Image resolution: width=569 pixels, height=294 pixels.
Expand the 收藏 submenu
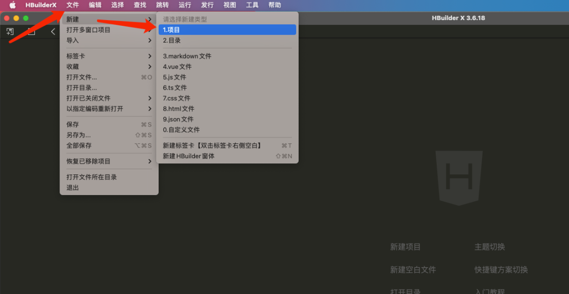[x=109, y=67]
